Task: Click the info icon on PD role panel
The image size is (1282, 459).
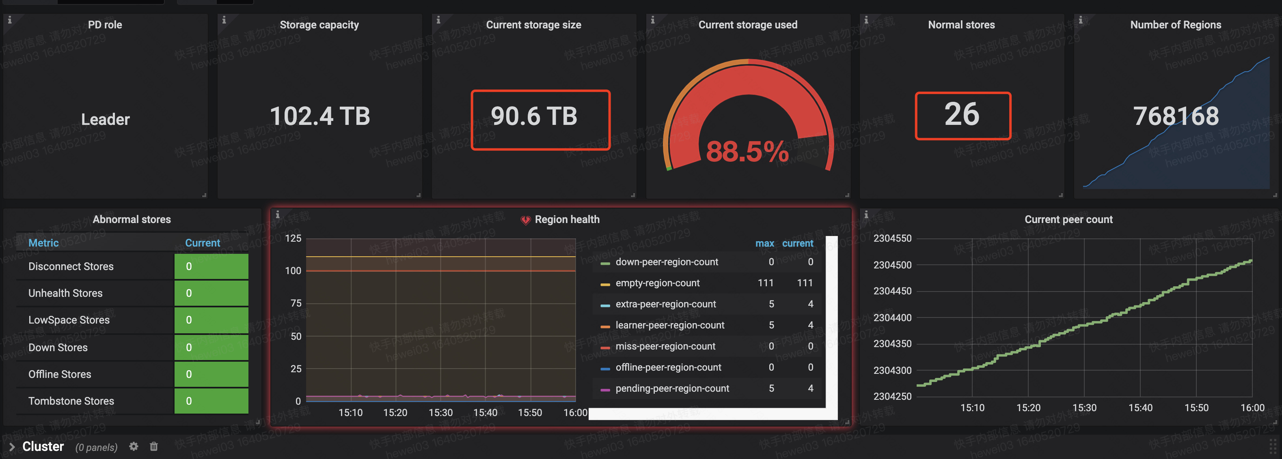Action: point(9,20)
